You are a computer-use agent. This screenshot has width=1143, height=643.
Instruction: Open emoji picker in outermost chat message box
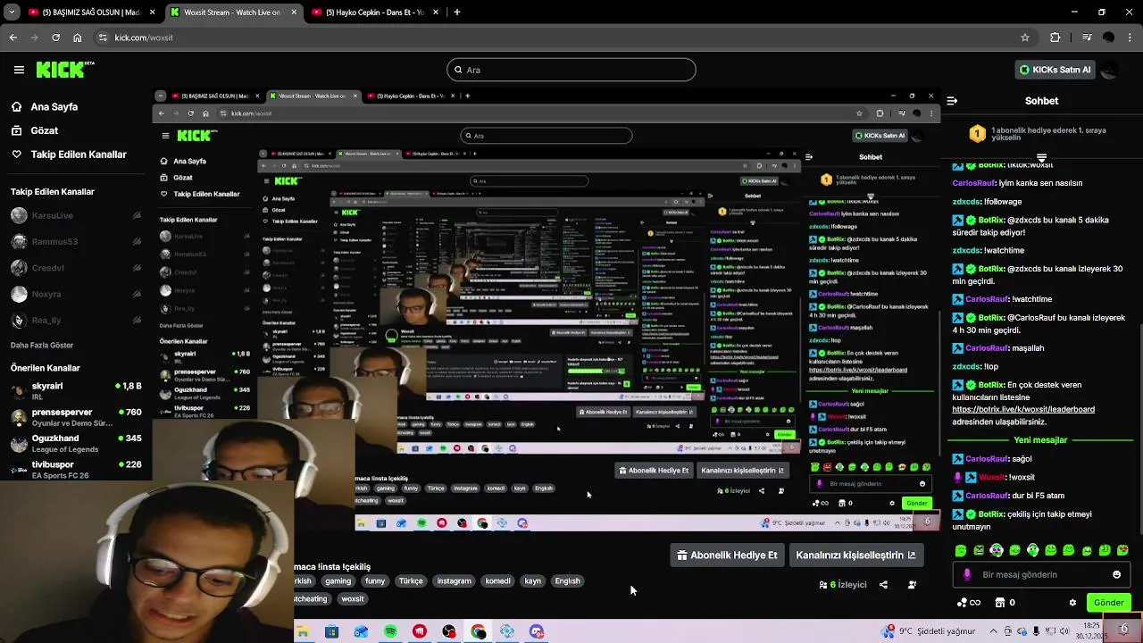[1116, 575]
